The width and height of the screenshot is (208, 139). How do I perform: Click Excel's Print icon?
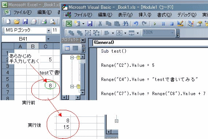pos(44,21)
